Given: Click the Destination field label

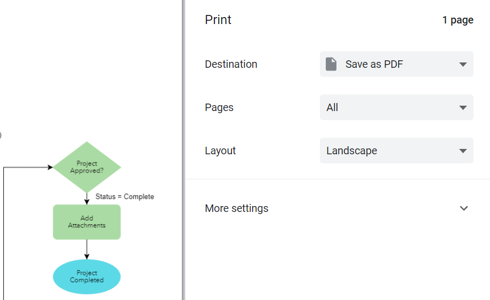Looking at the screenshot, I should click(231, 64).
